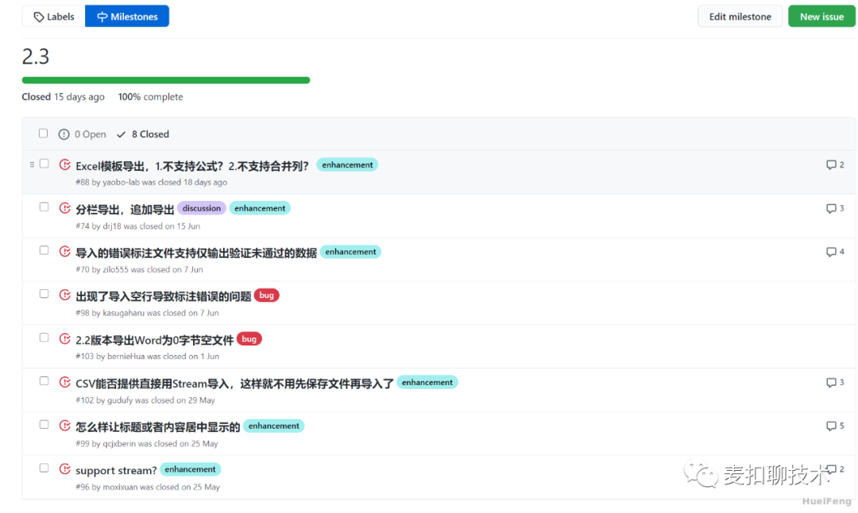
Task: Select checkbox for issue #102
Action: point(44,380)
